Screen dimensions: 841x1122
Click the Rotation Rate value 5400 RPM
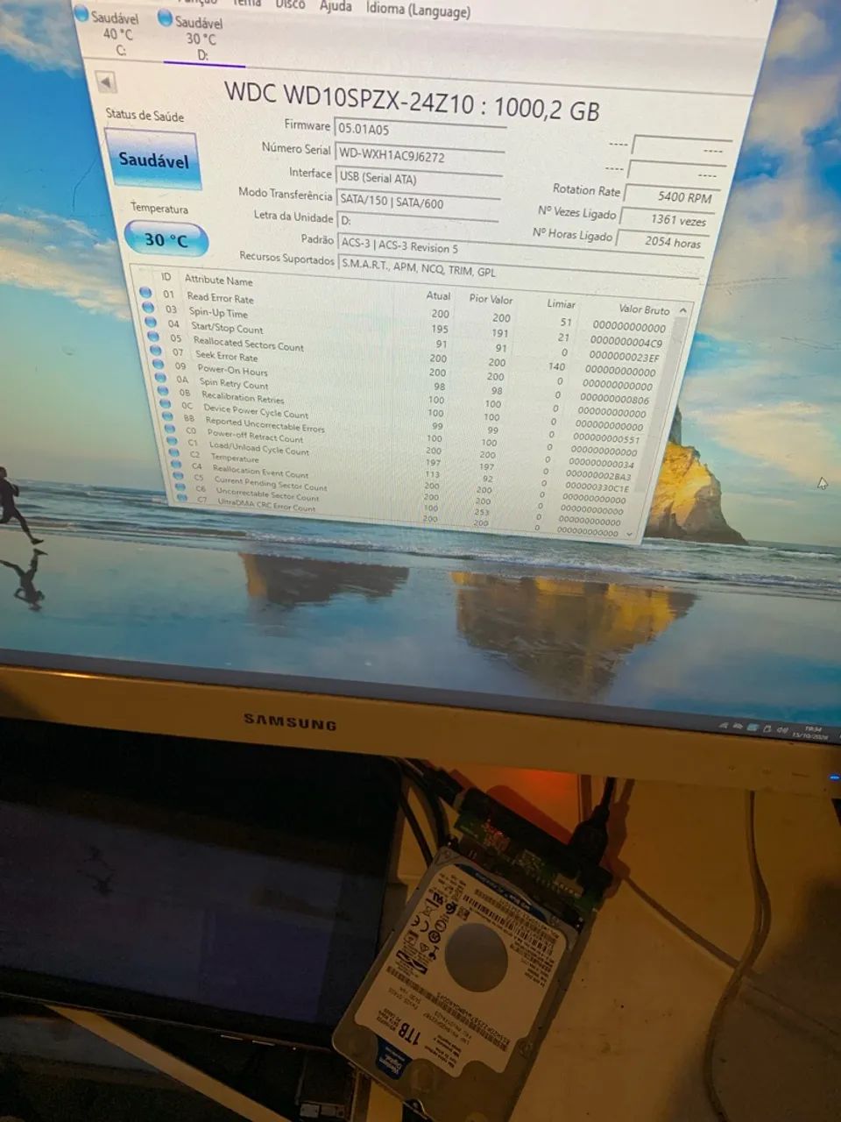(673, 195)
